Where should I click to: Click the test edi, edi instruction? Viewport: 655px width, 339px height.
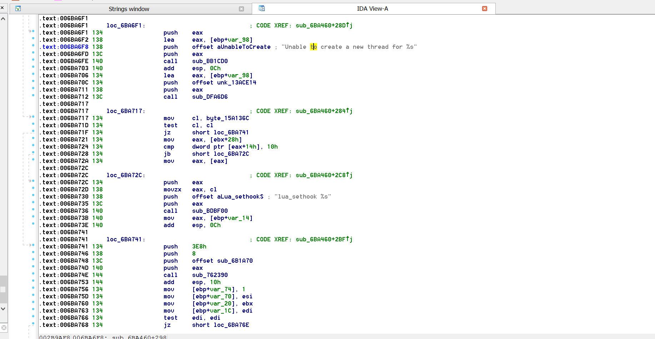point(192,318)
